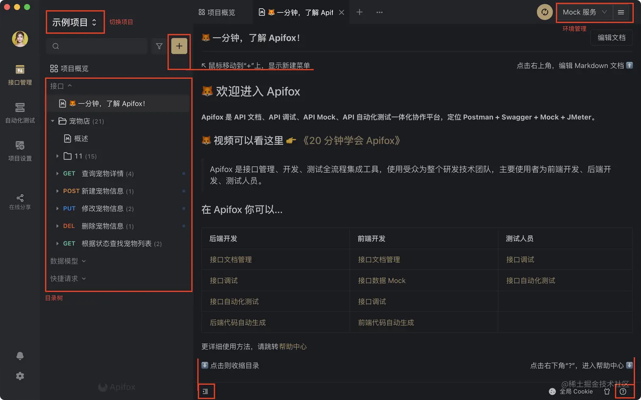Open 在线分享 share section
Viewport: 641px width, 400px height.
[x=20, y=202]
